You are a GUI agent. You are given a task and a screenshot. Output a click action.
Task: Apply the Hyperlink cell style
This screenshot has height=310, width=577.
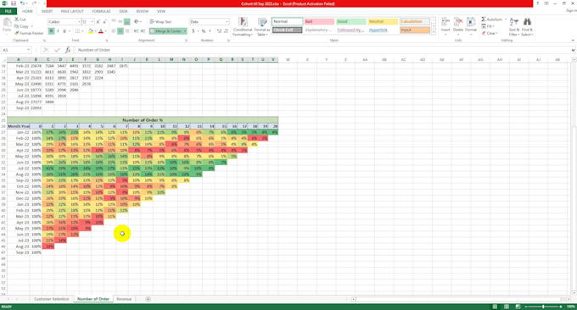pos(383,30)
